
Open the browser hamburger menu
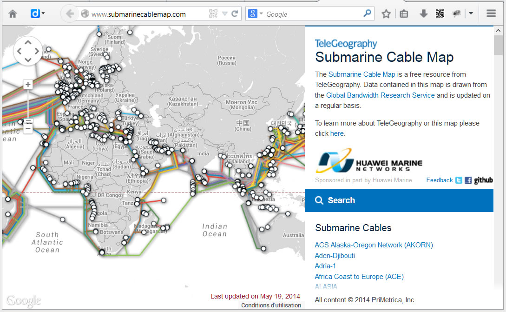tap(491, 13)
